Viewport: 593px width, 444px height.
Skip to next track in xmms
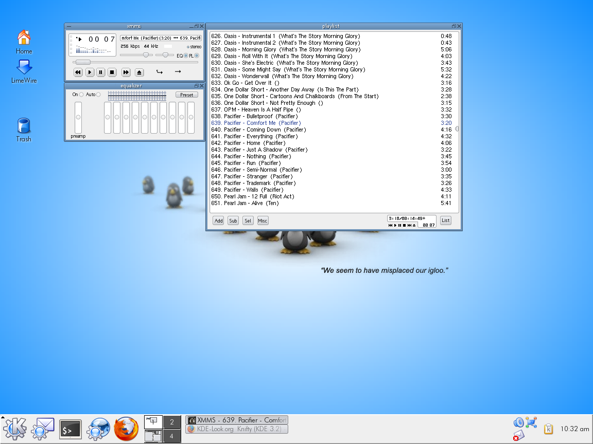(126, 72)
